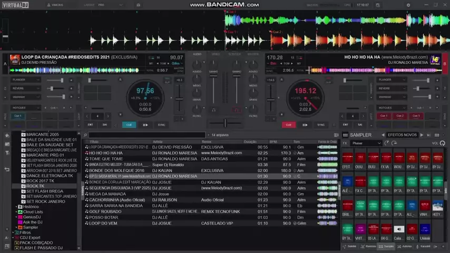
Task: Click the crossfader slider in the mixer
Action: coord(225,123)
